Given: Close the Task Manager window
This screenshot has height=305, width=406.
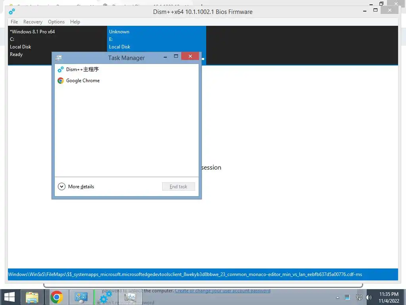Looking at the screenshot, I should (x=190, y=56).
